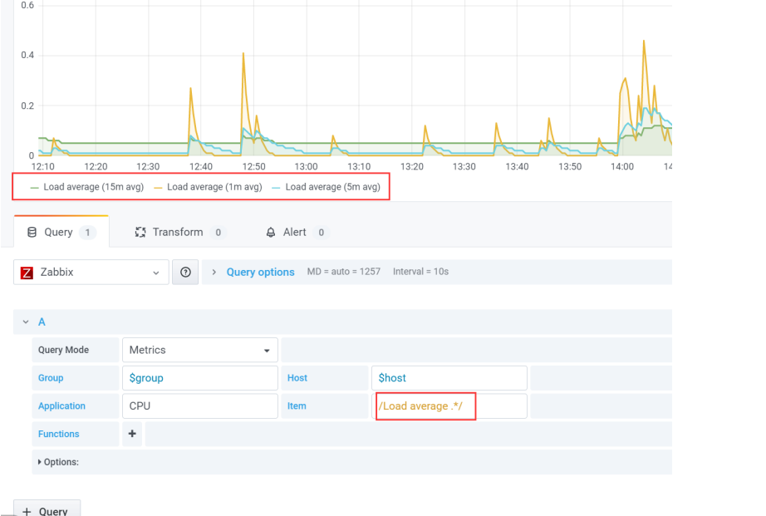Viewport: 766px width, 516px height.
Task: Click the Functions label
Action: [x=59, y=434]
